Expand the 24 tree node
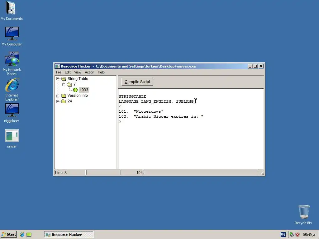This screenshot has width=319, height=239. pyautogui.click(x=58, y=101)
